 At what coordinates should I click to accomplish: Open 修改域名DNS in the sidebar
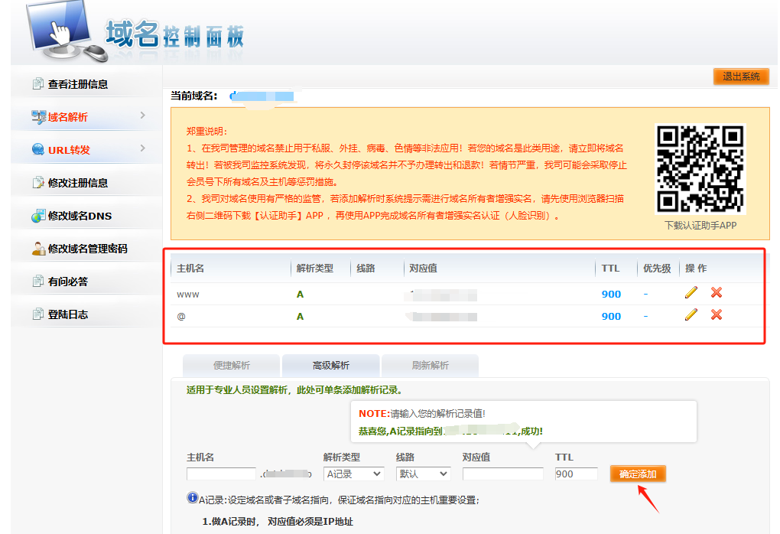(x=80, y=216)
